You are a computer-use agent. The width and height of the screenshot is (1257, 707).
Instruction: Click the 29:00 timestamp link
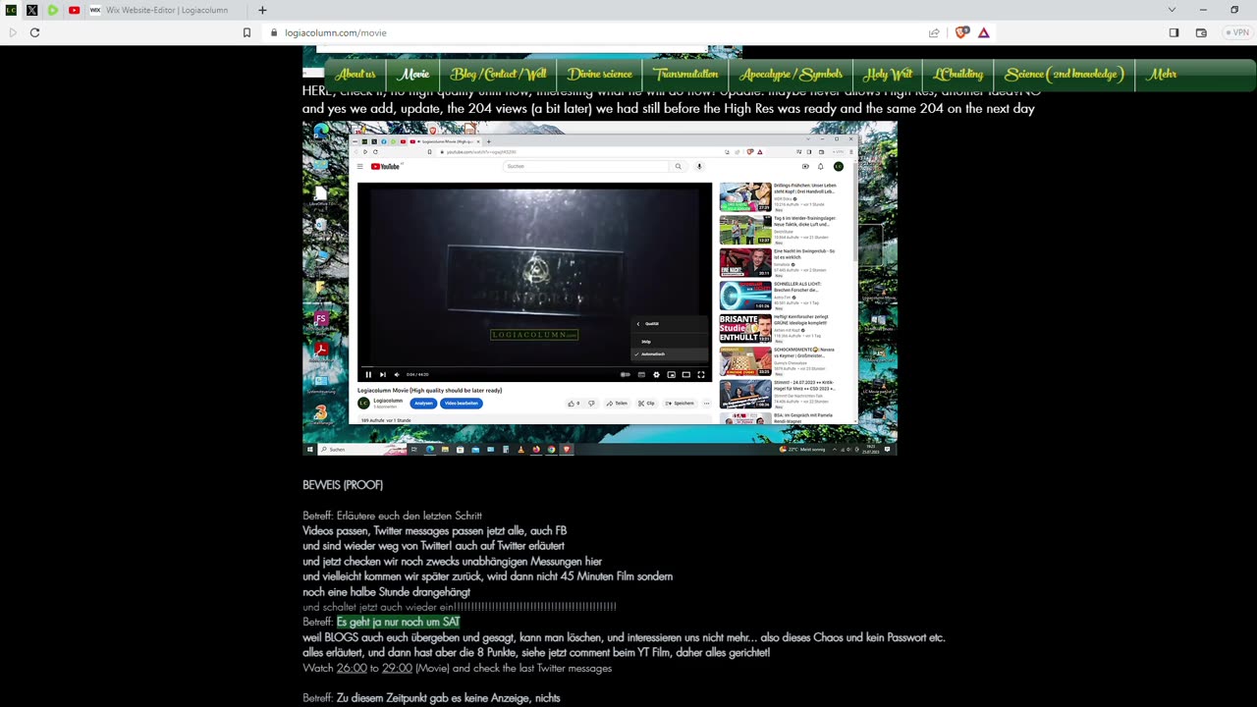coord(397,669)
